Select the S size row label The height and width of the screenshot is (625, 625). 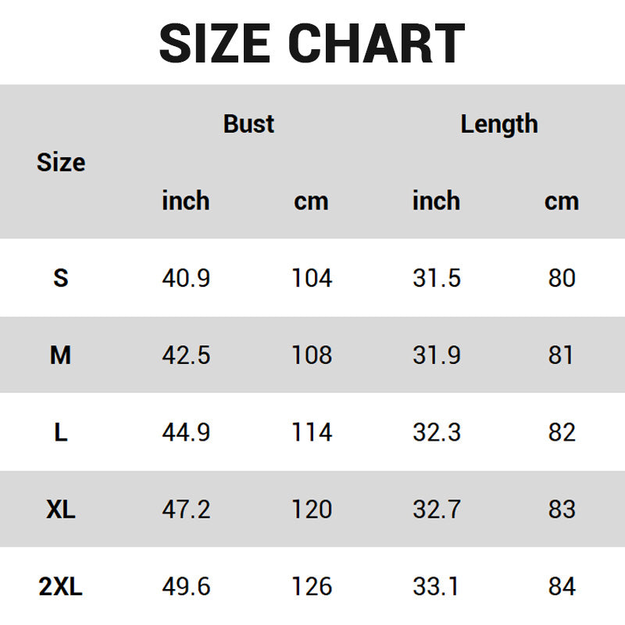coord(61,277)
